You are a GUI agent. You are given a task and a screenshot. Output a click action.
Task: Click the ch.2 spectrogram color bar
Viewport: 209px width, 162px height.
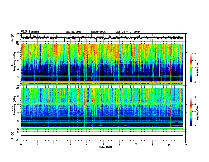[x=191, y=111]
